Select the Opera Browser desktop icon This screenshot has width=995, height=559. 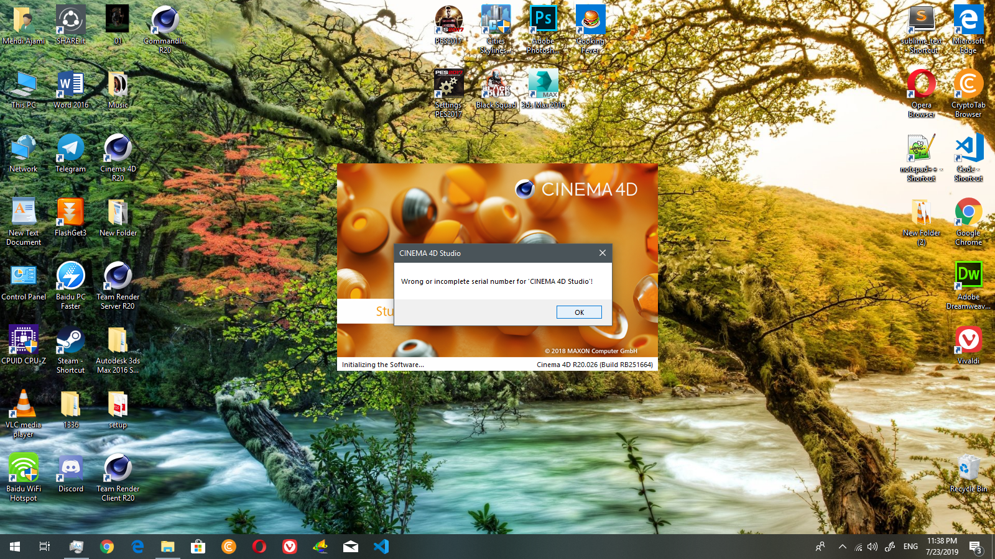click(922, 93)
